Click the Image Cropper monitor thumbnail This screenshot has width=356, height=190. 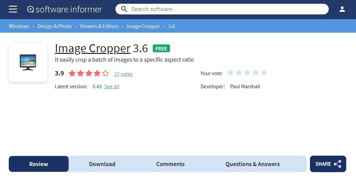(x=28, y=63)
